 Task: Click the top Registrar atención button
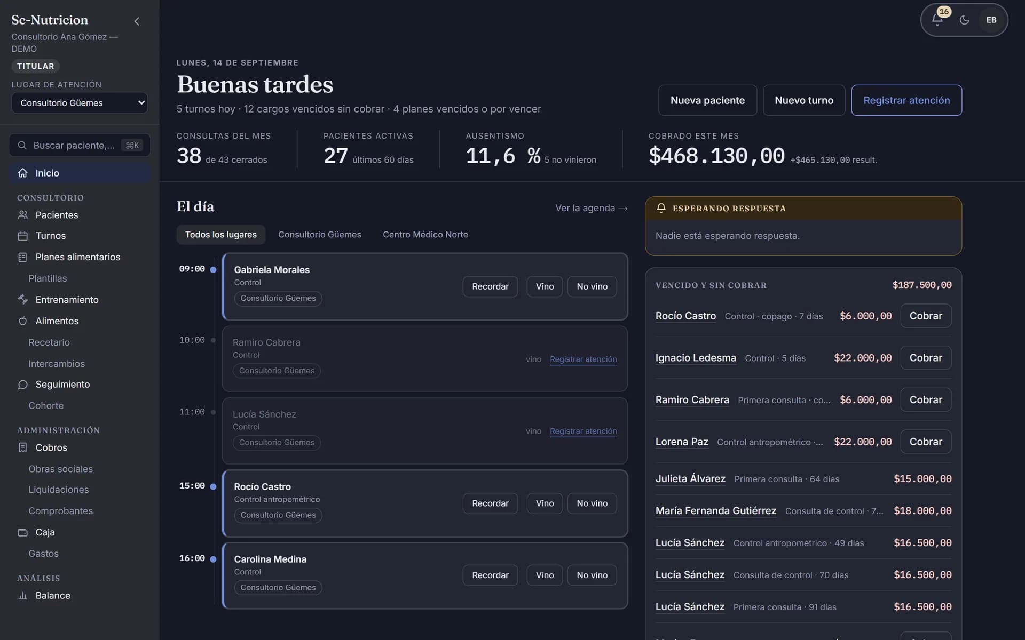pos(906,100)
